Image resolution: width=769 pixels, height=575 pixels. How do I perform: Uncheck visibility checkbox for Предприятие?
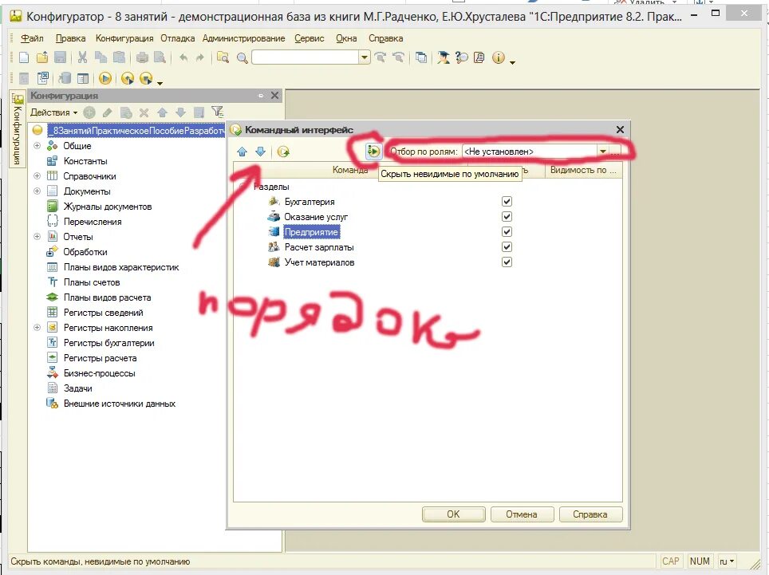pyautogui.click(x=507, y=232)
